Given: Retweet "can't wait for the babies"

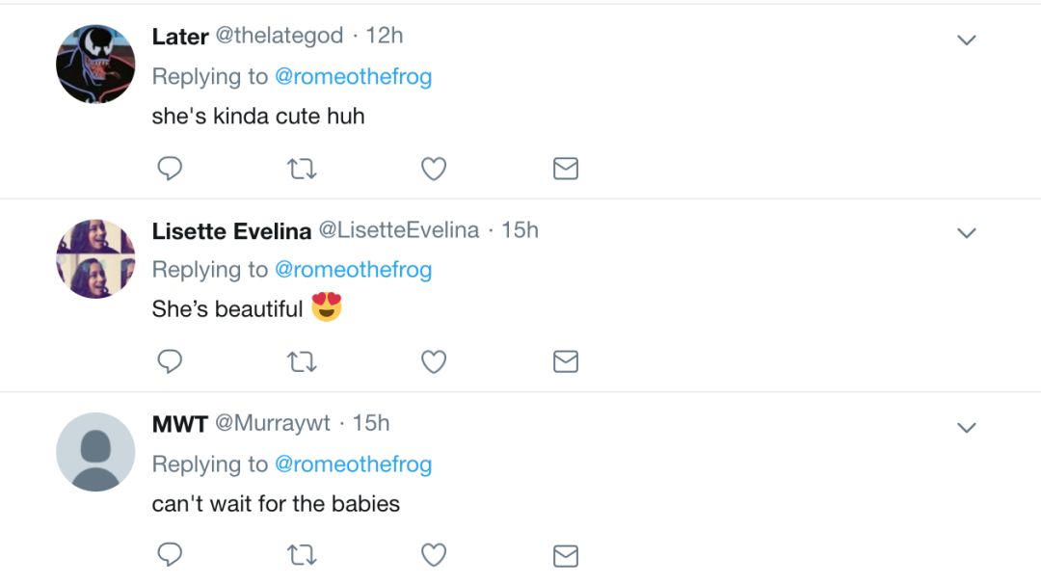Looking at the screenshot, I should pos(302,555).
